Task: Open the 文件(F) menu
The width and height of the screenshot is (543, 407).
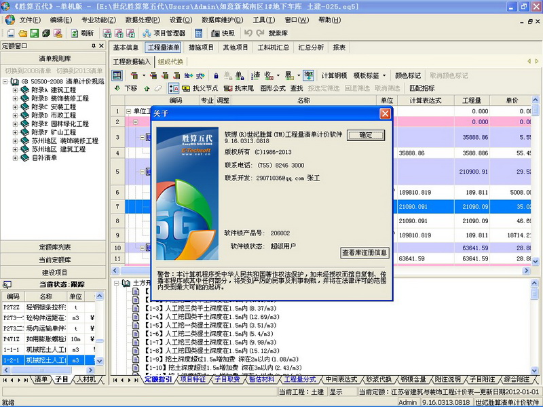Action: [30, 20]
